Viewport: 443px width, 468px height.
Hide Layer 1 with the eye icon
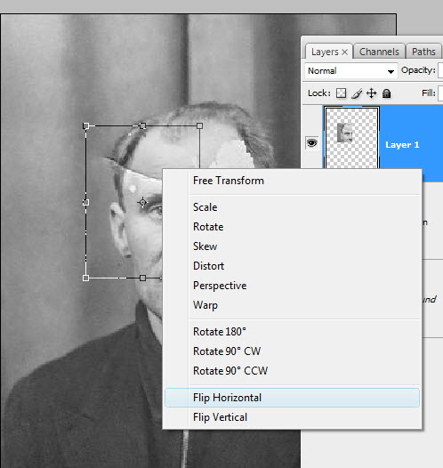311,143
